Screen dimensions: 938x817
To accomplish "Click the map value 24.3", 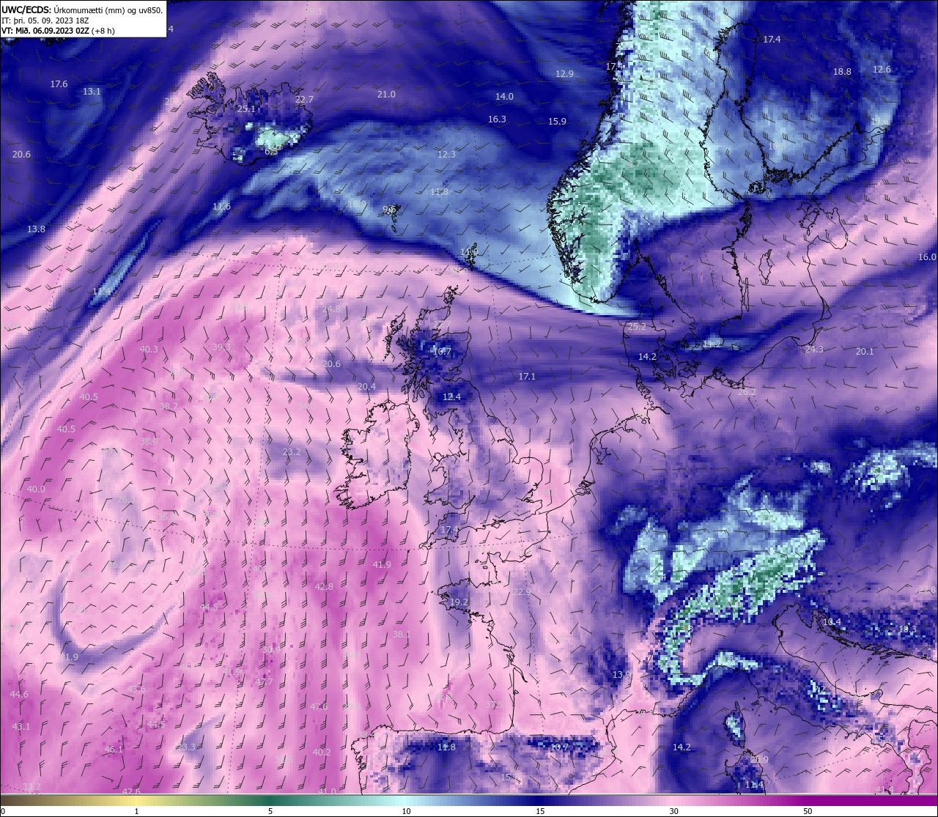I will pyautogui.click(x=814, y=350).
